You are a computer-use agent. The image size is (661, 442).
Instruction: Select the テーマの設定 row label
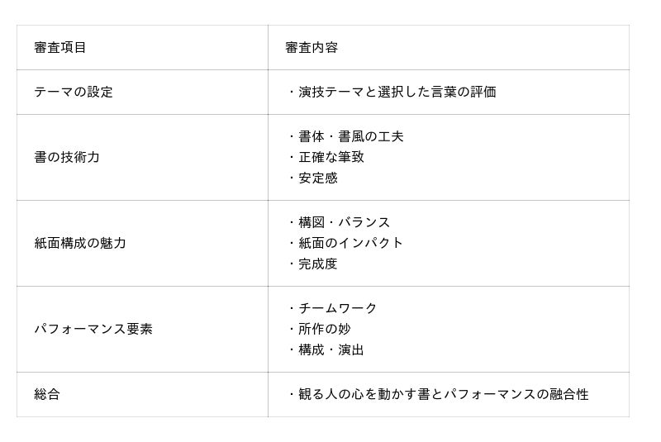tap(74, 92)
